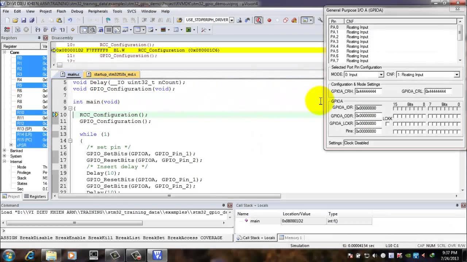Expand the Banked register group

(5, 151)
